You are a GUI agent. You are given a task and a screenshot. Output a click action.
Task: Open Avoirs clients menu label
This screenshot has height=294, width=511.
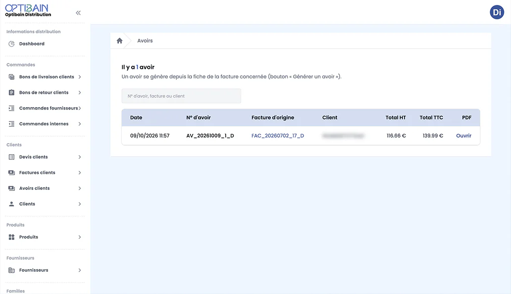click(x=35, y=188)
